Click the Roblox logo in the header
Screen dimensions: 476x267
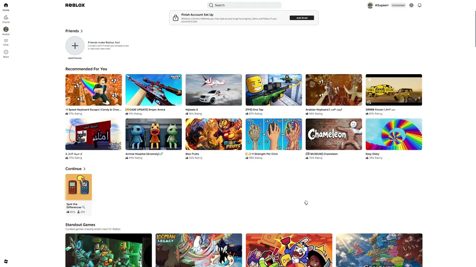tap(75, 5)
